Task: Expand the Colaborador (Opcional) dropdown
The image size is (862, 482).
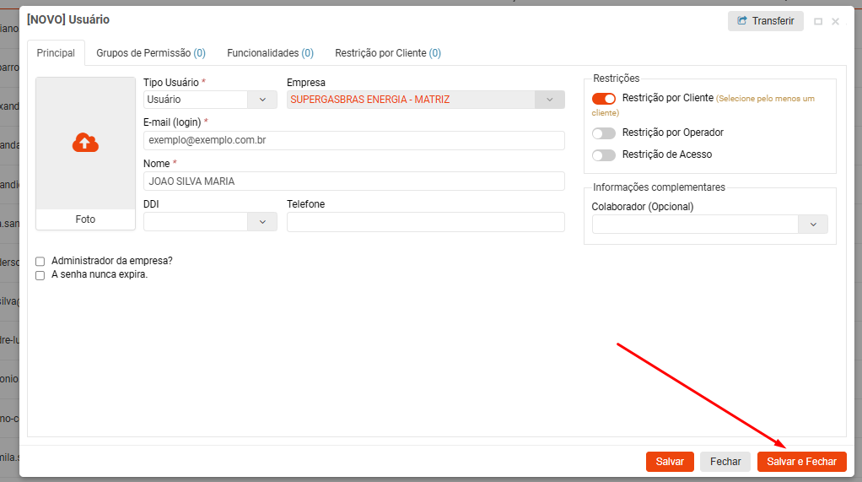Action: tap(813, 225)
